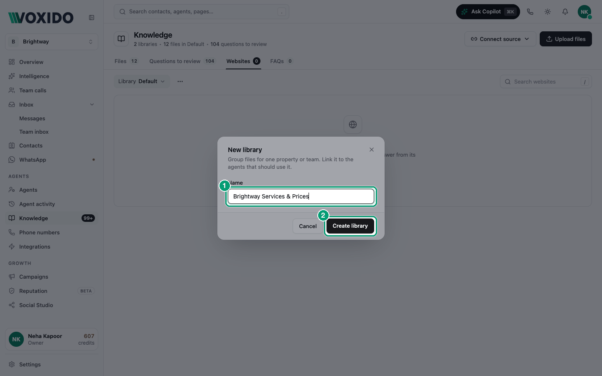The width and height of the screenshot is (602, 376).
Task: Switch to the Files tab
Action: click(x=126, y=61)
